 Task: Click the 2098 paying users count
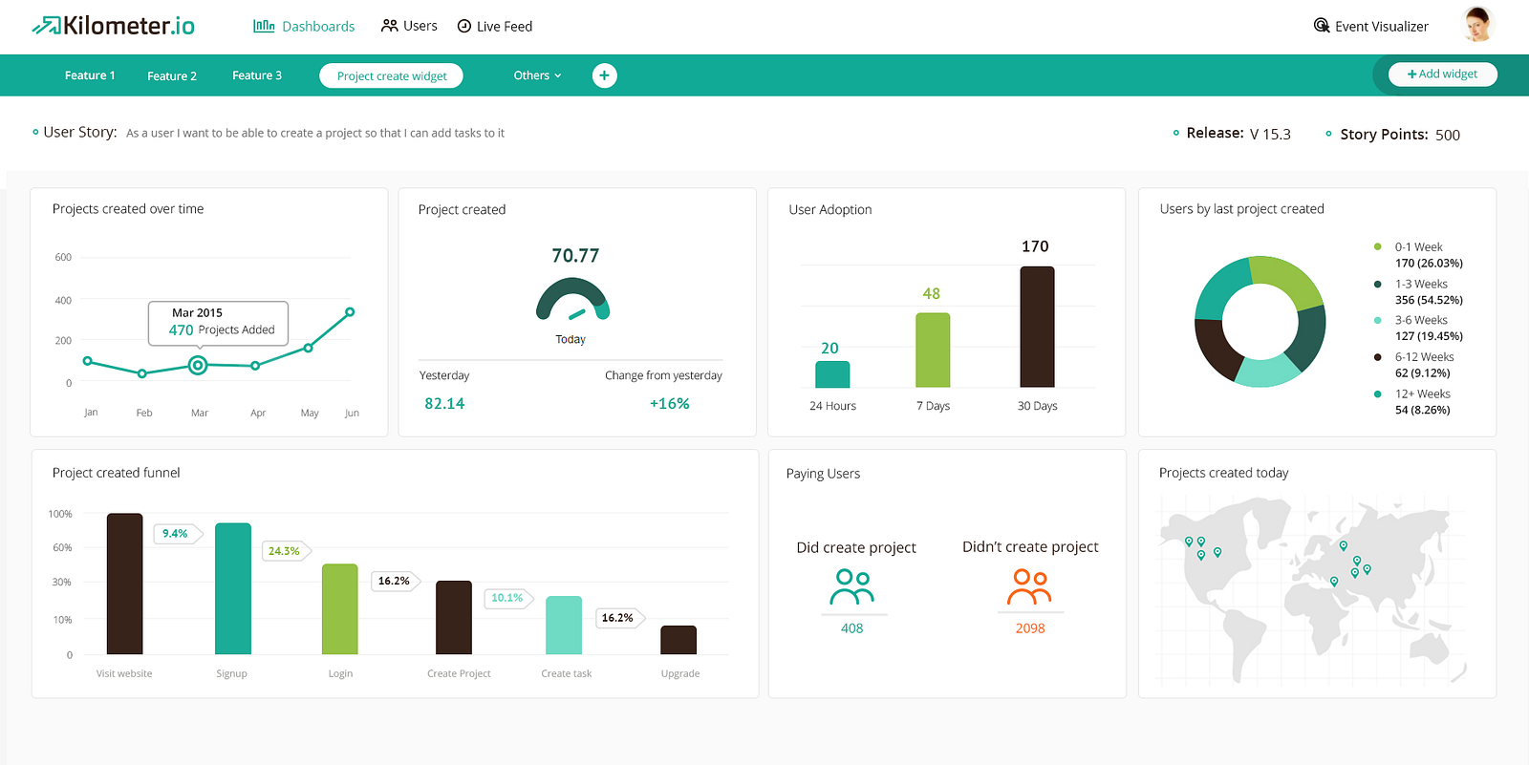pos(1030,628)
